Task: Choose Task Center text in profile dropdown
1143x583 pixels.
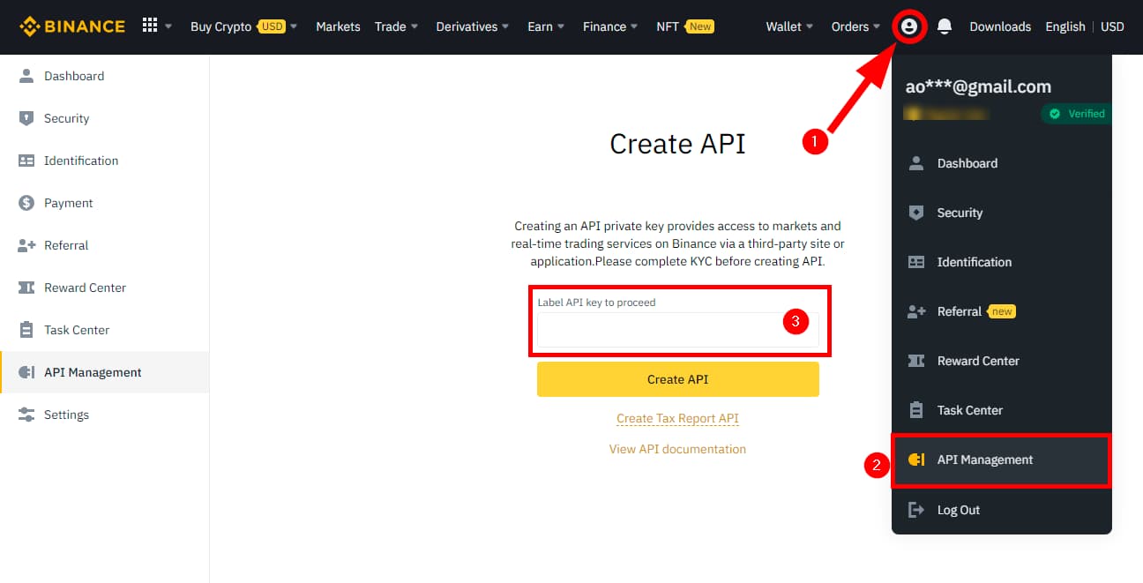Action: [x=970, y=410]
